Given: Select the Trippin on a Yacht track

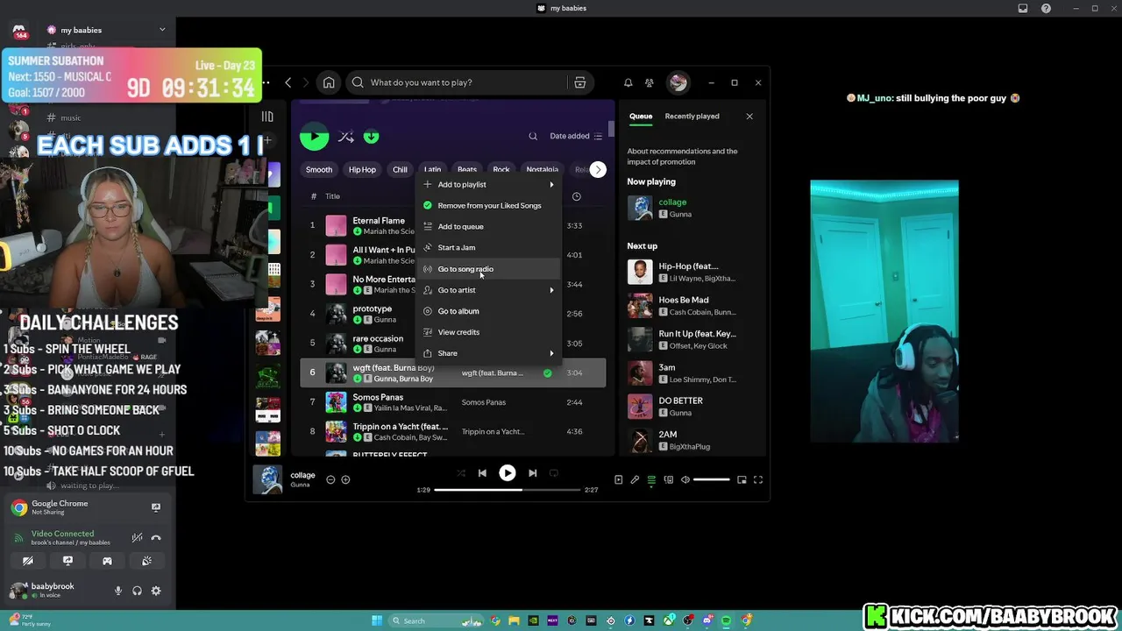Looking at the screenshot, I should 452,431.
